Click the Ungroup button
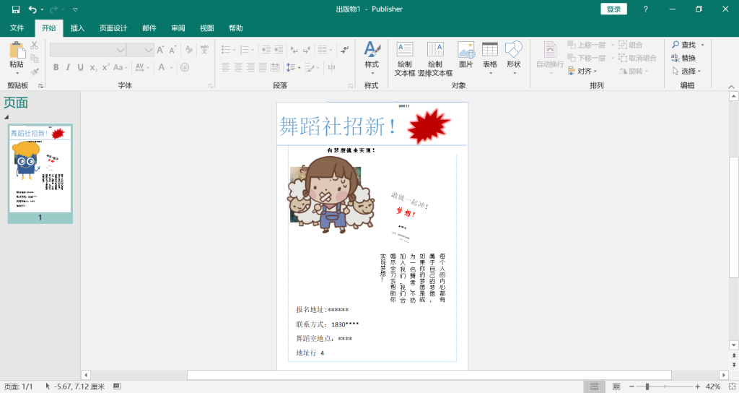 point(637,58)
